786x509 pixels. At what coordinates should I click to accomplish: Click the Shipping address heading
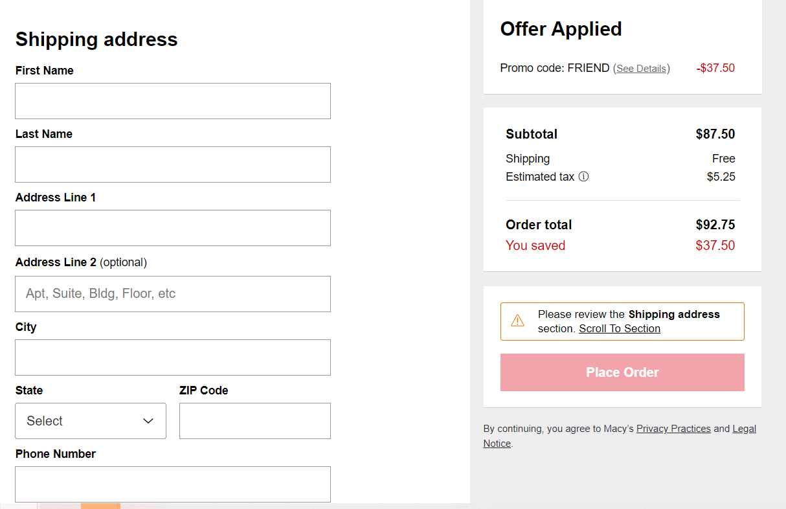tap(96, 40)
